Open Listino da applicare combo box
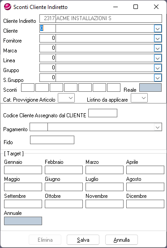This screenshot has height=248, width=167. [x=139, y=98]
